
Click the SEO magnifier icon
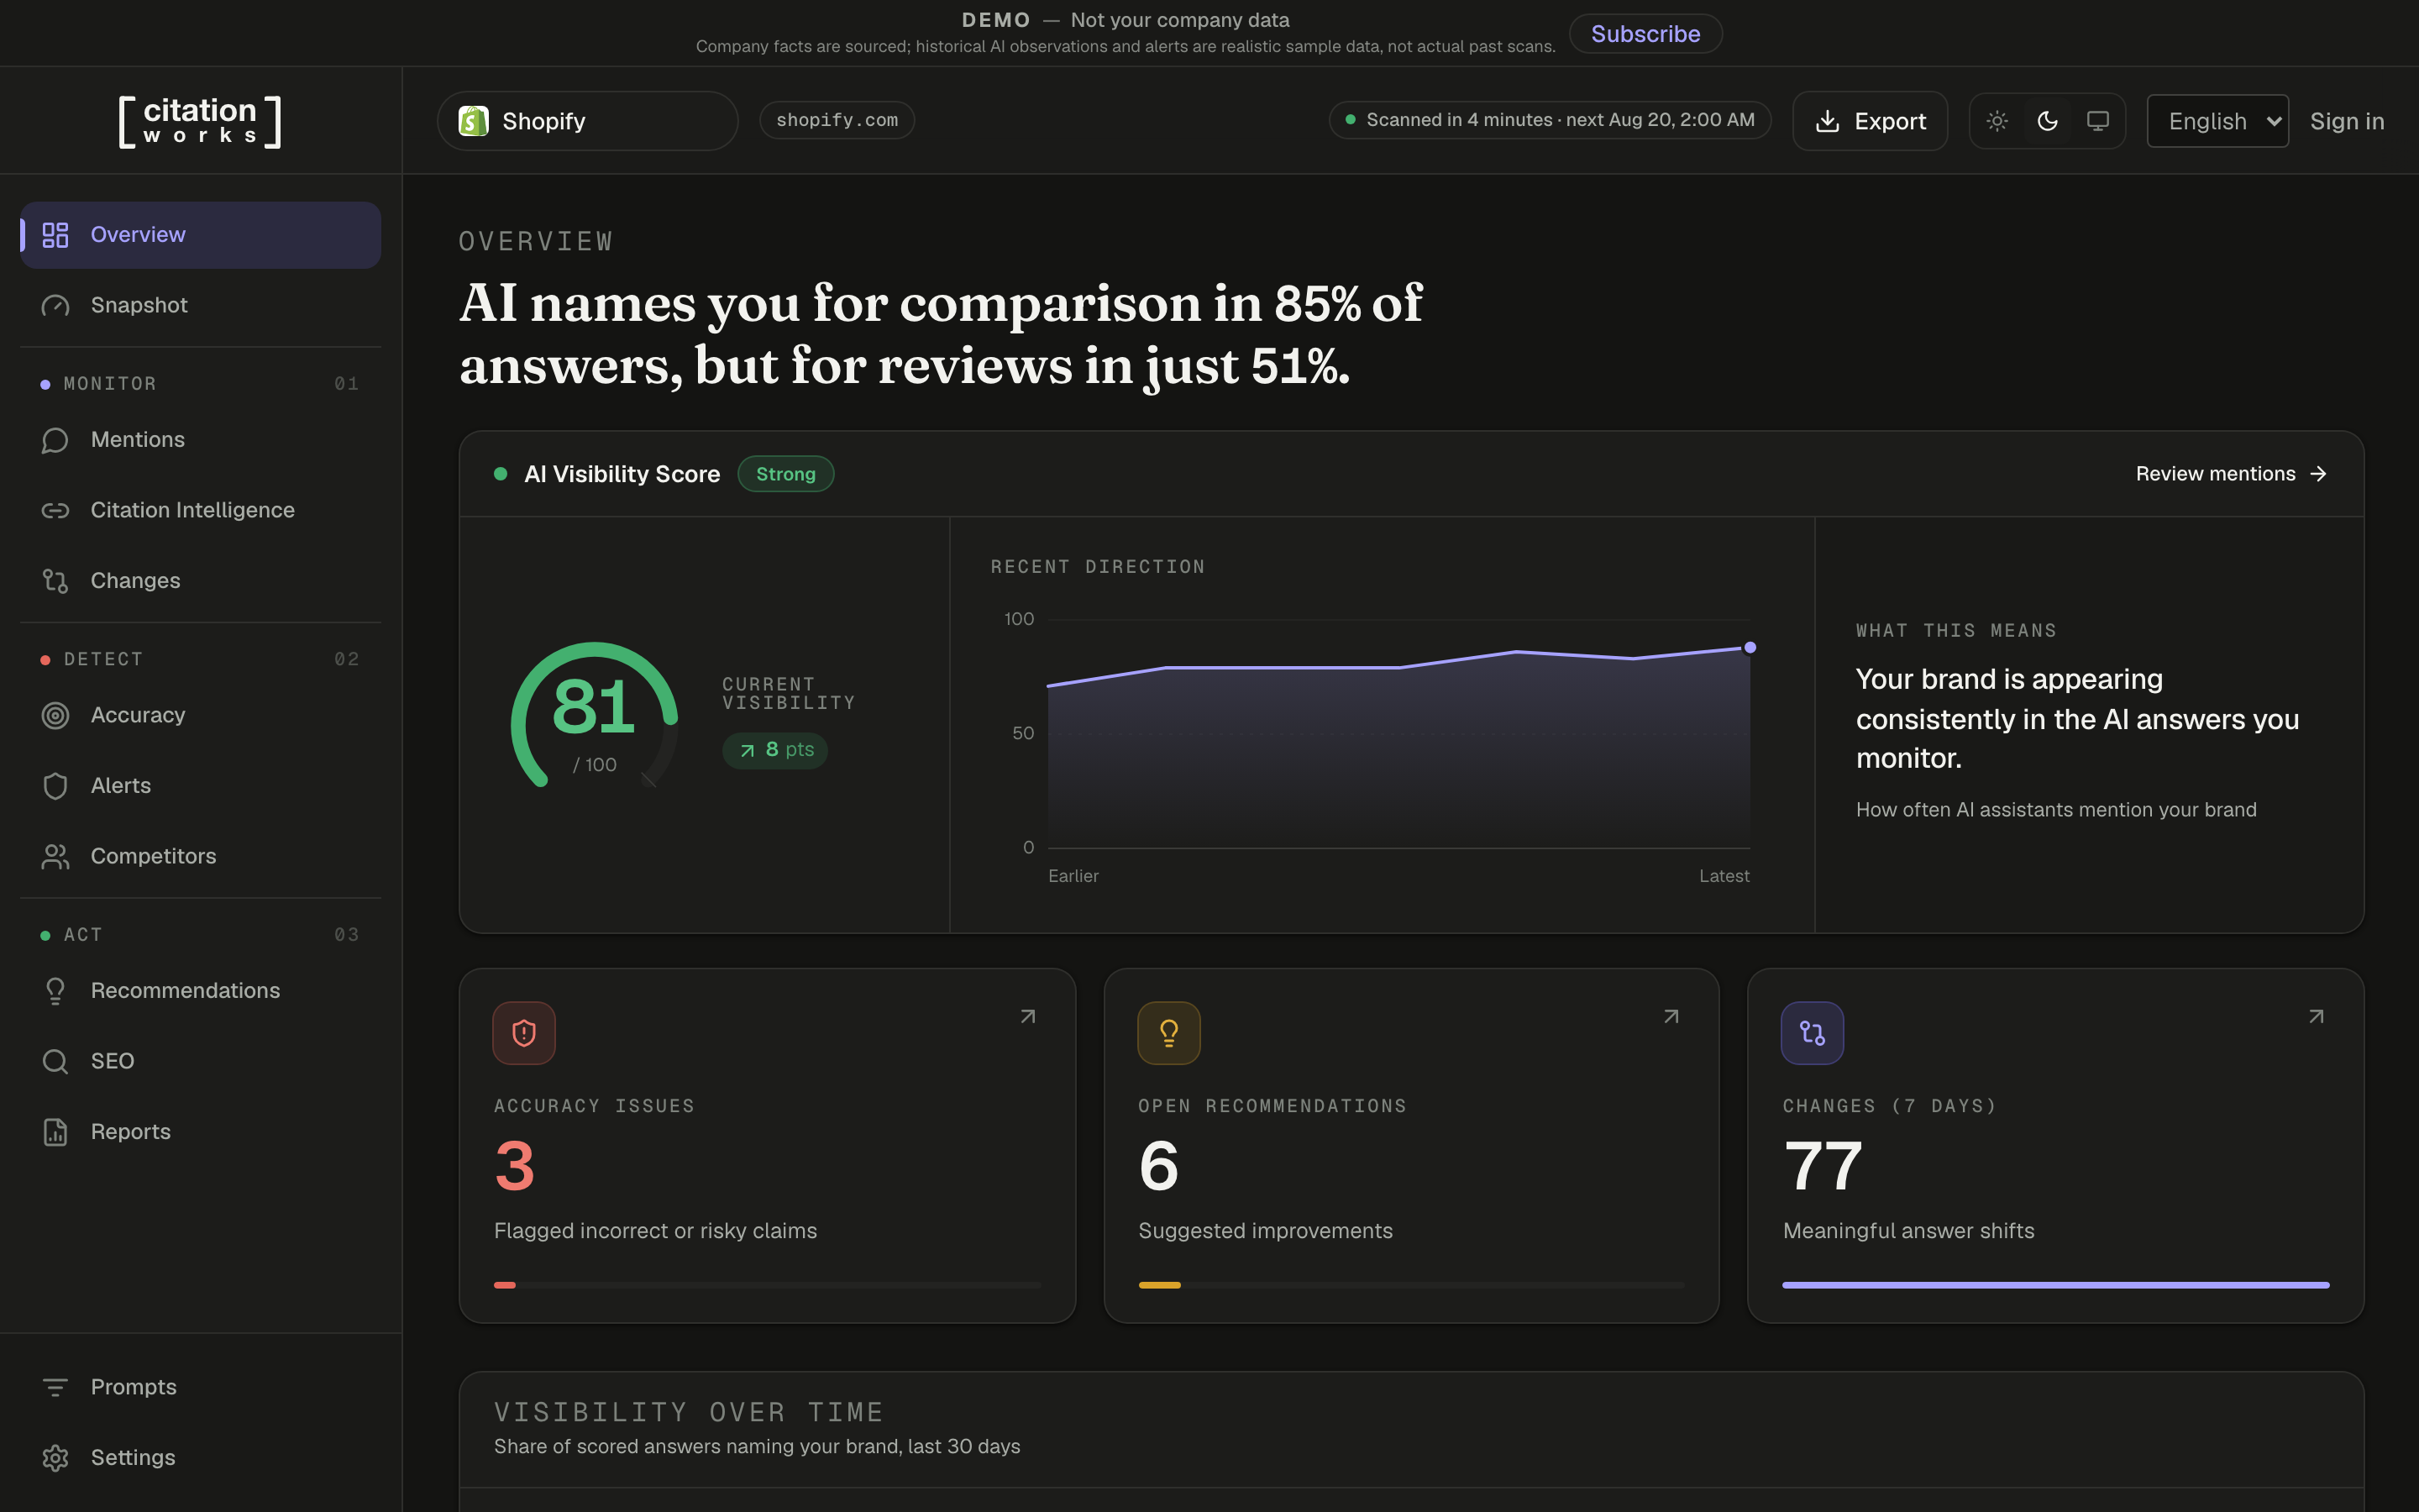tap(55, 1061)
